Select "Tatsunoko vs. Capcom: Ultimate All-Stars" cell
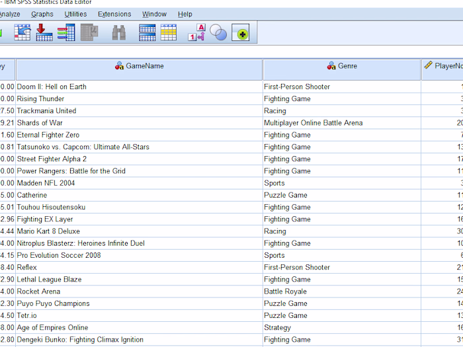This screenshot has width=463, height=347. pos(139,147)
